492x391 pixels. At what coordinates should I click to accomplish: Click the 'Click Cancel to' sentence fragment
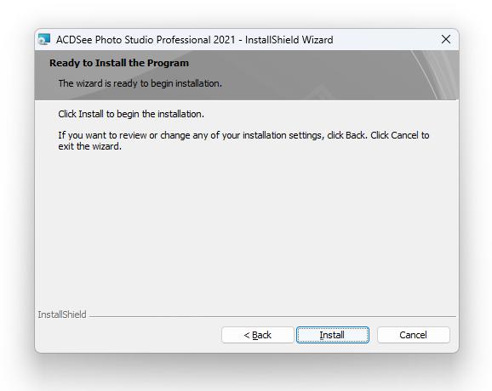400,135
